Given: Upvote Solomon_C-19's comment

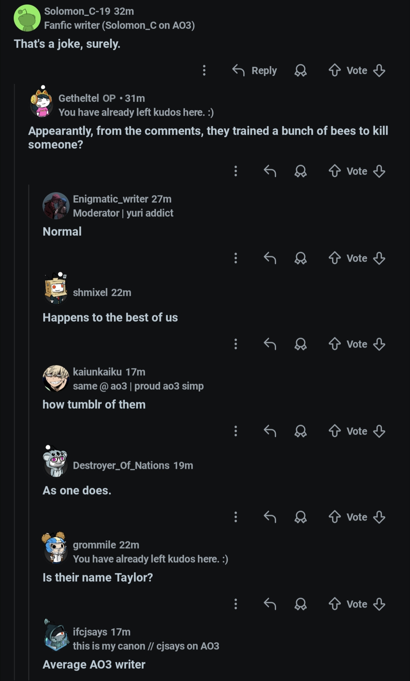Looking at the screenshot, I should click(334, 70).
